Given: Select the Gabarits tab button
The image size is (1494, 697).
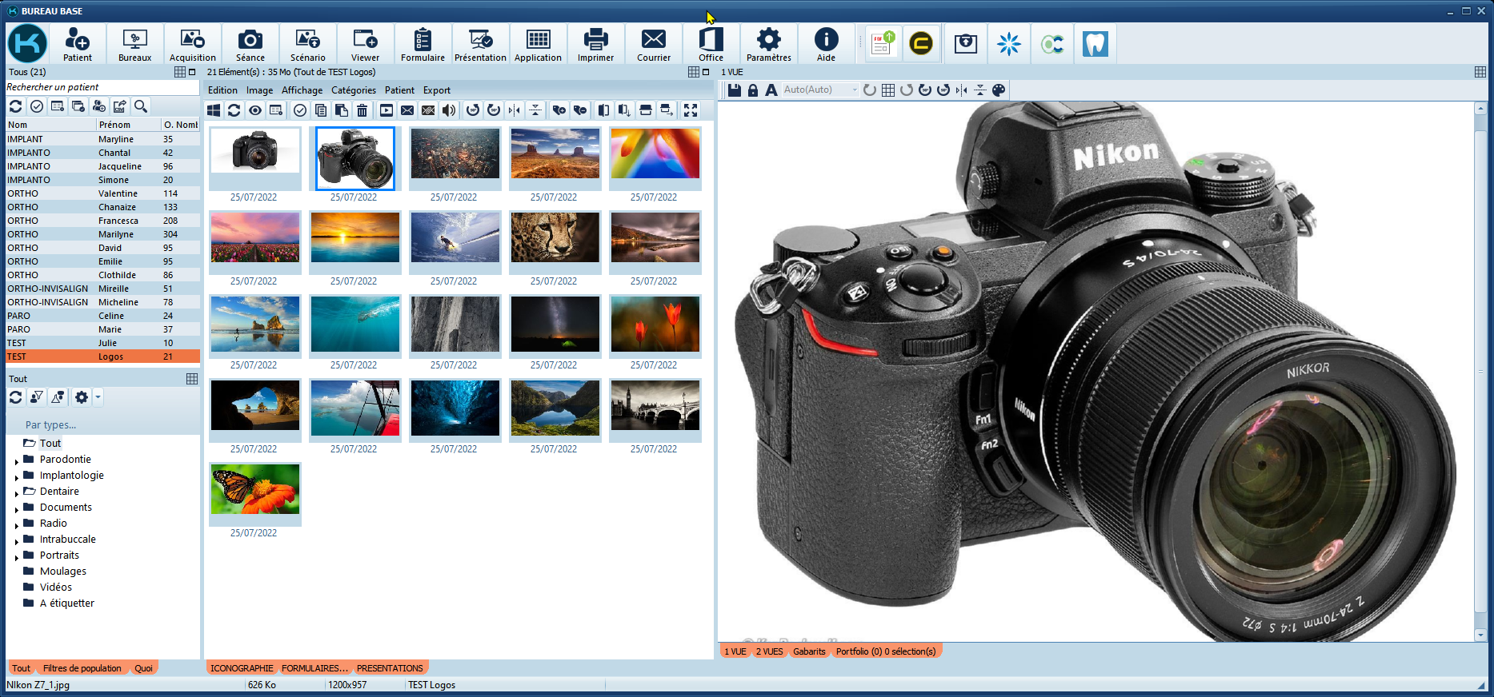Looking at the screenshot, I should coord(809,651).
